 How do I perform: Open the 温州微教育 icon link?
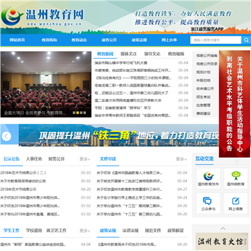[236, 178]
